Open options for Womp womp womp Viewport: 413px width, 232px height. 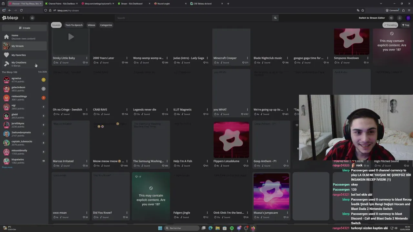pos(167,58)
